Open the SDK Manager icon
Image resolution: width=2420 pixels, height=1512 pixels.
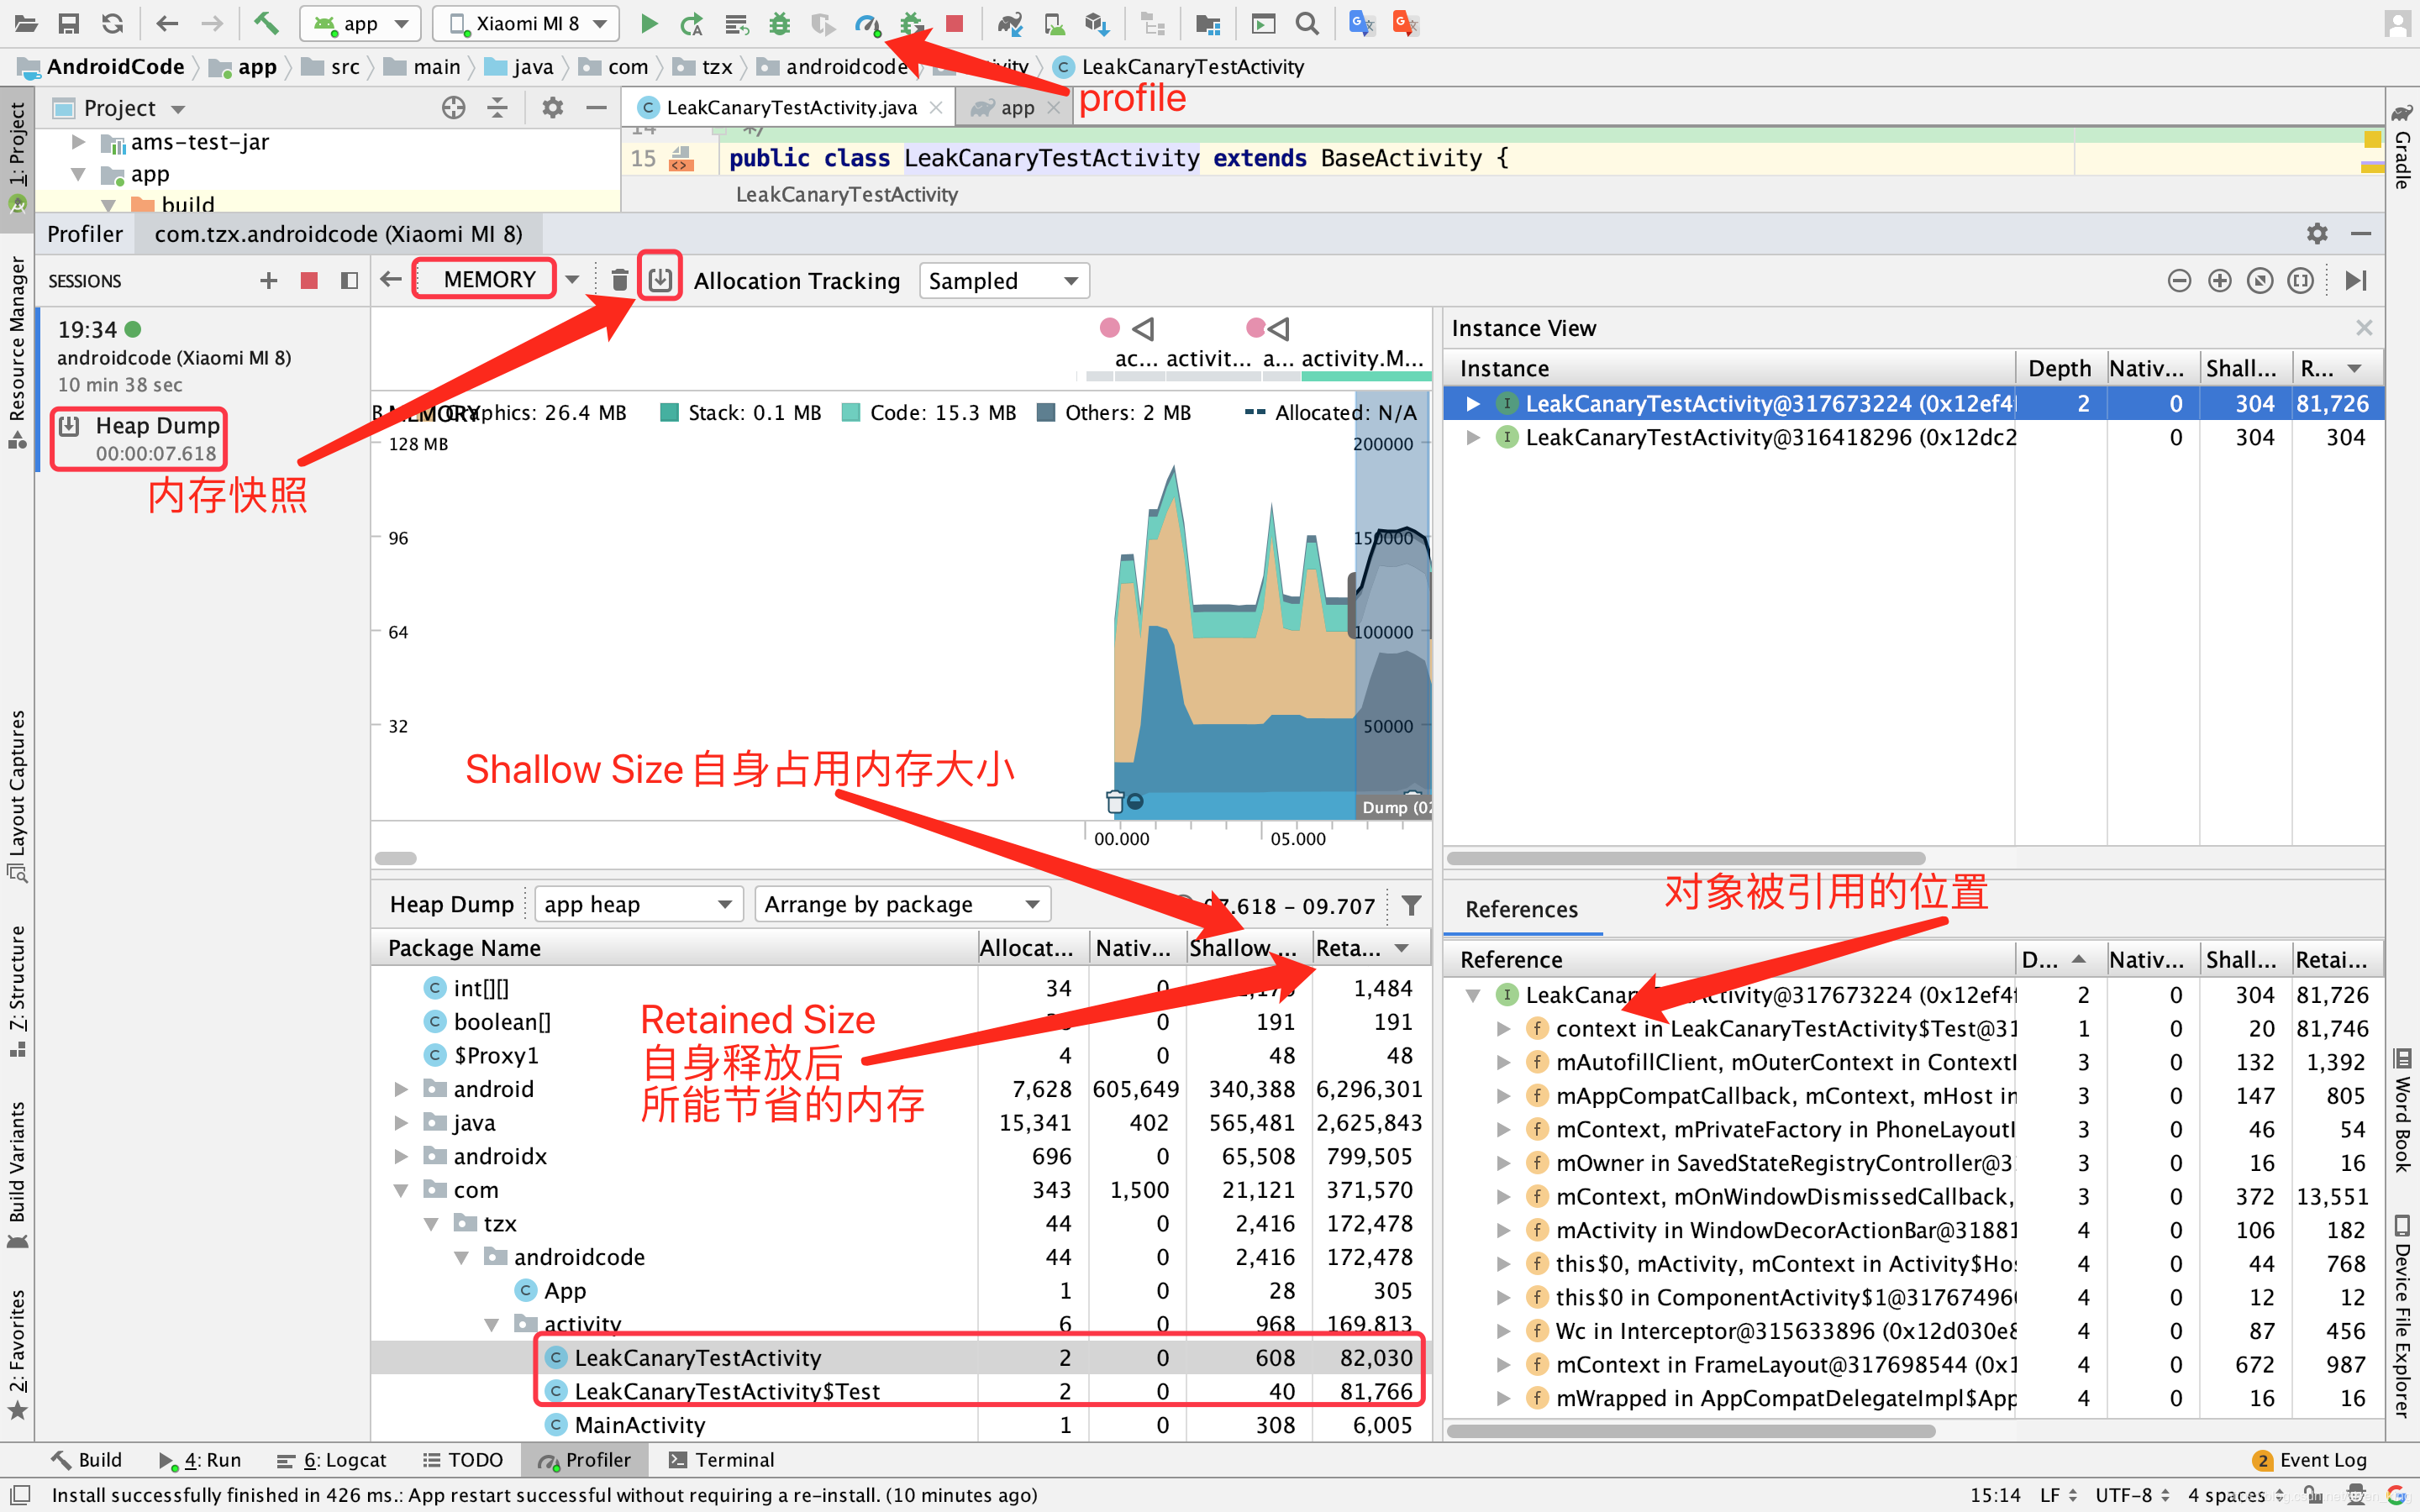click(1097, 23)
